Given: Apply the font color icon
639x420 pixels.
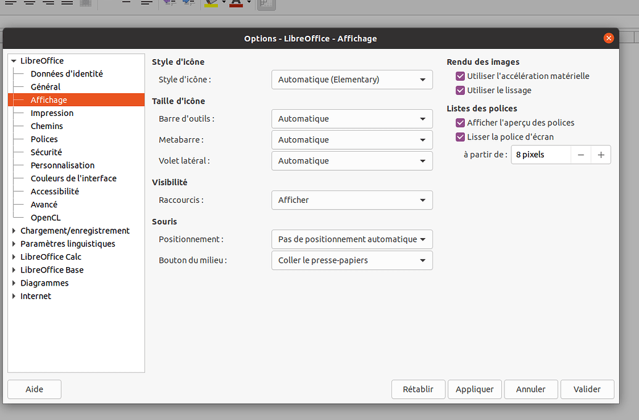Looking at the screenshot, I should pyautogui.click(x=235, y=5).
